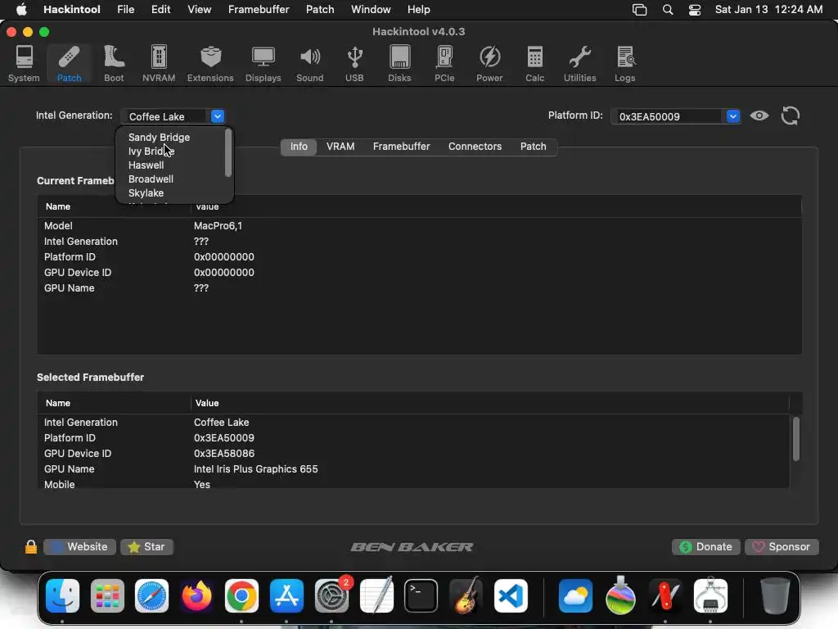
Task: Select the Patch toolbar icon
Action: point(69,64)
